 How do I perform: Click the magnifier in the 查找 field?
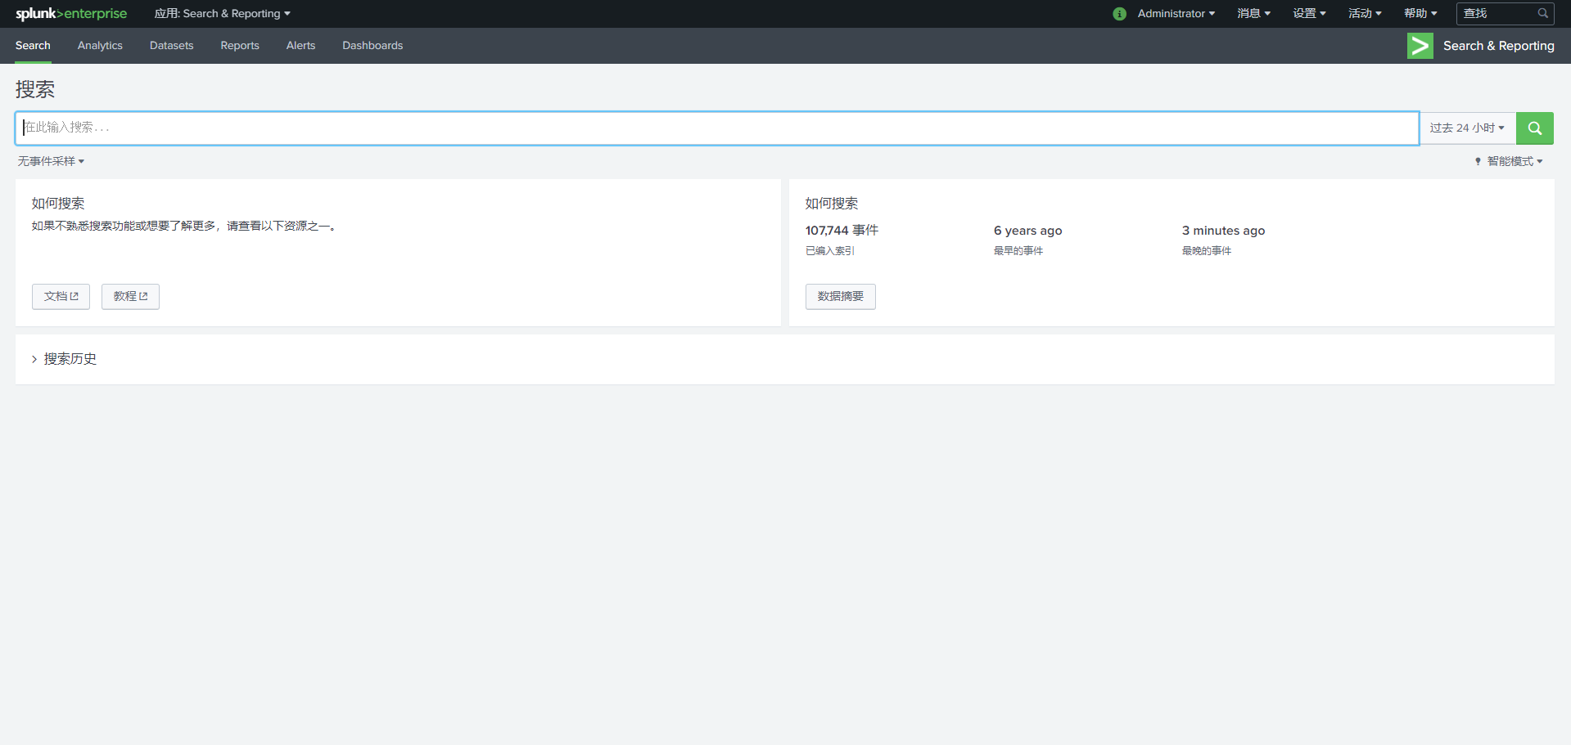pyautogui.click(x=1544, y=13)
